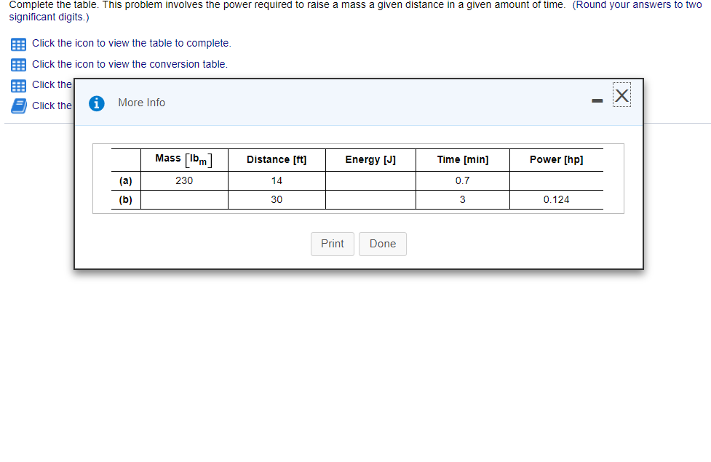Viewport: 711px width, 462px height.
Task: Click the Power value 0.124 cell
Action: (x=556, y=199)
